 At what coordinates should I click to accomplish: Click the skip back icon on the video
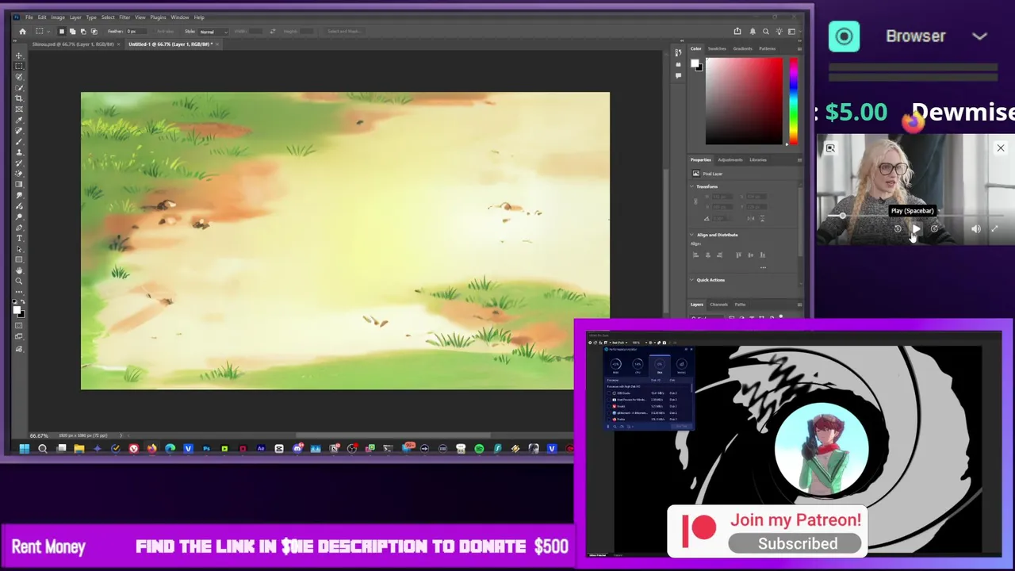pos(898,228)
